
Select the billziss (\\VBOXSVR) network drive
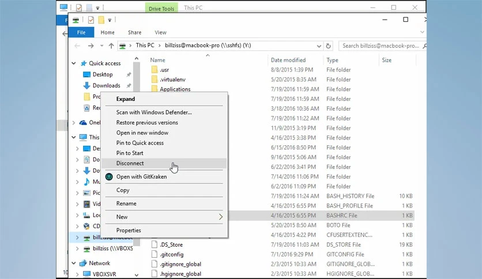coord(113,248)
